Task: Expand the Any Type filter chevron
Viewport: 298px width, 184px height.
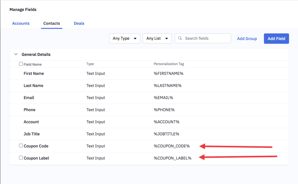Action: pyautogui.click(x=135, y=38)
